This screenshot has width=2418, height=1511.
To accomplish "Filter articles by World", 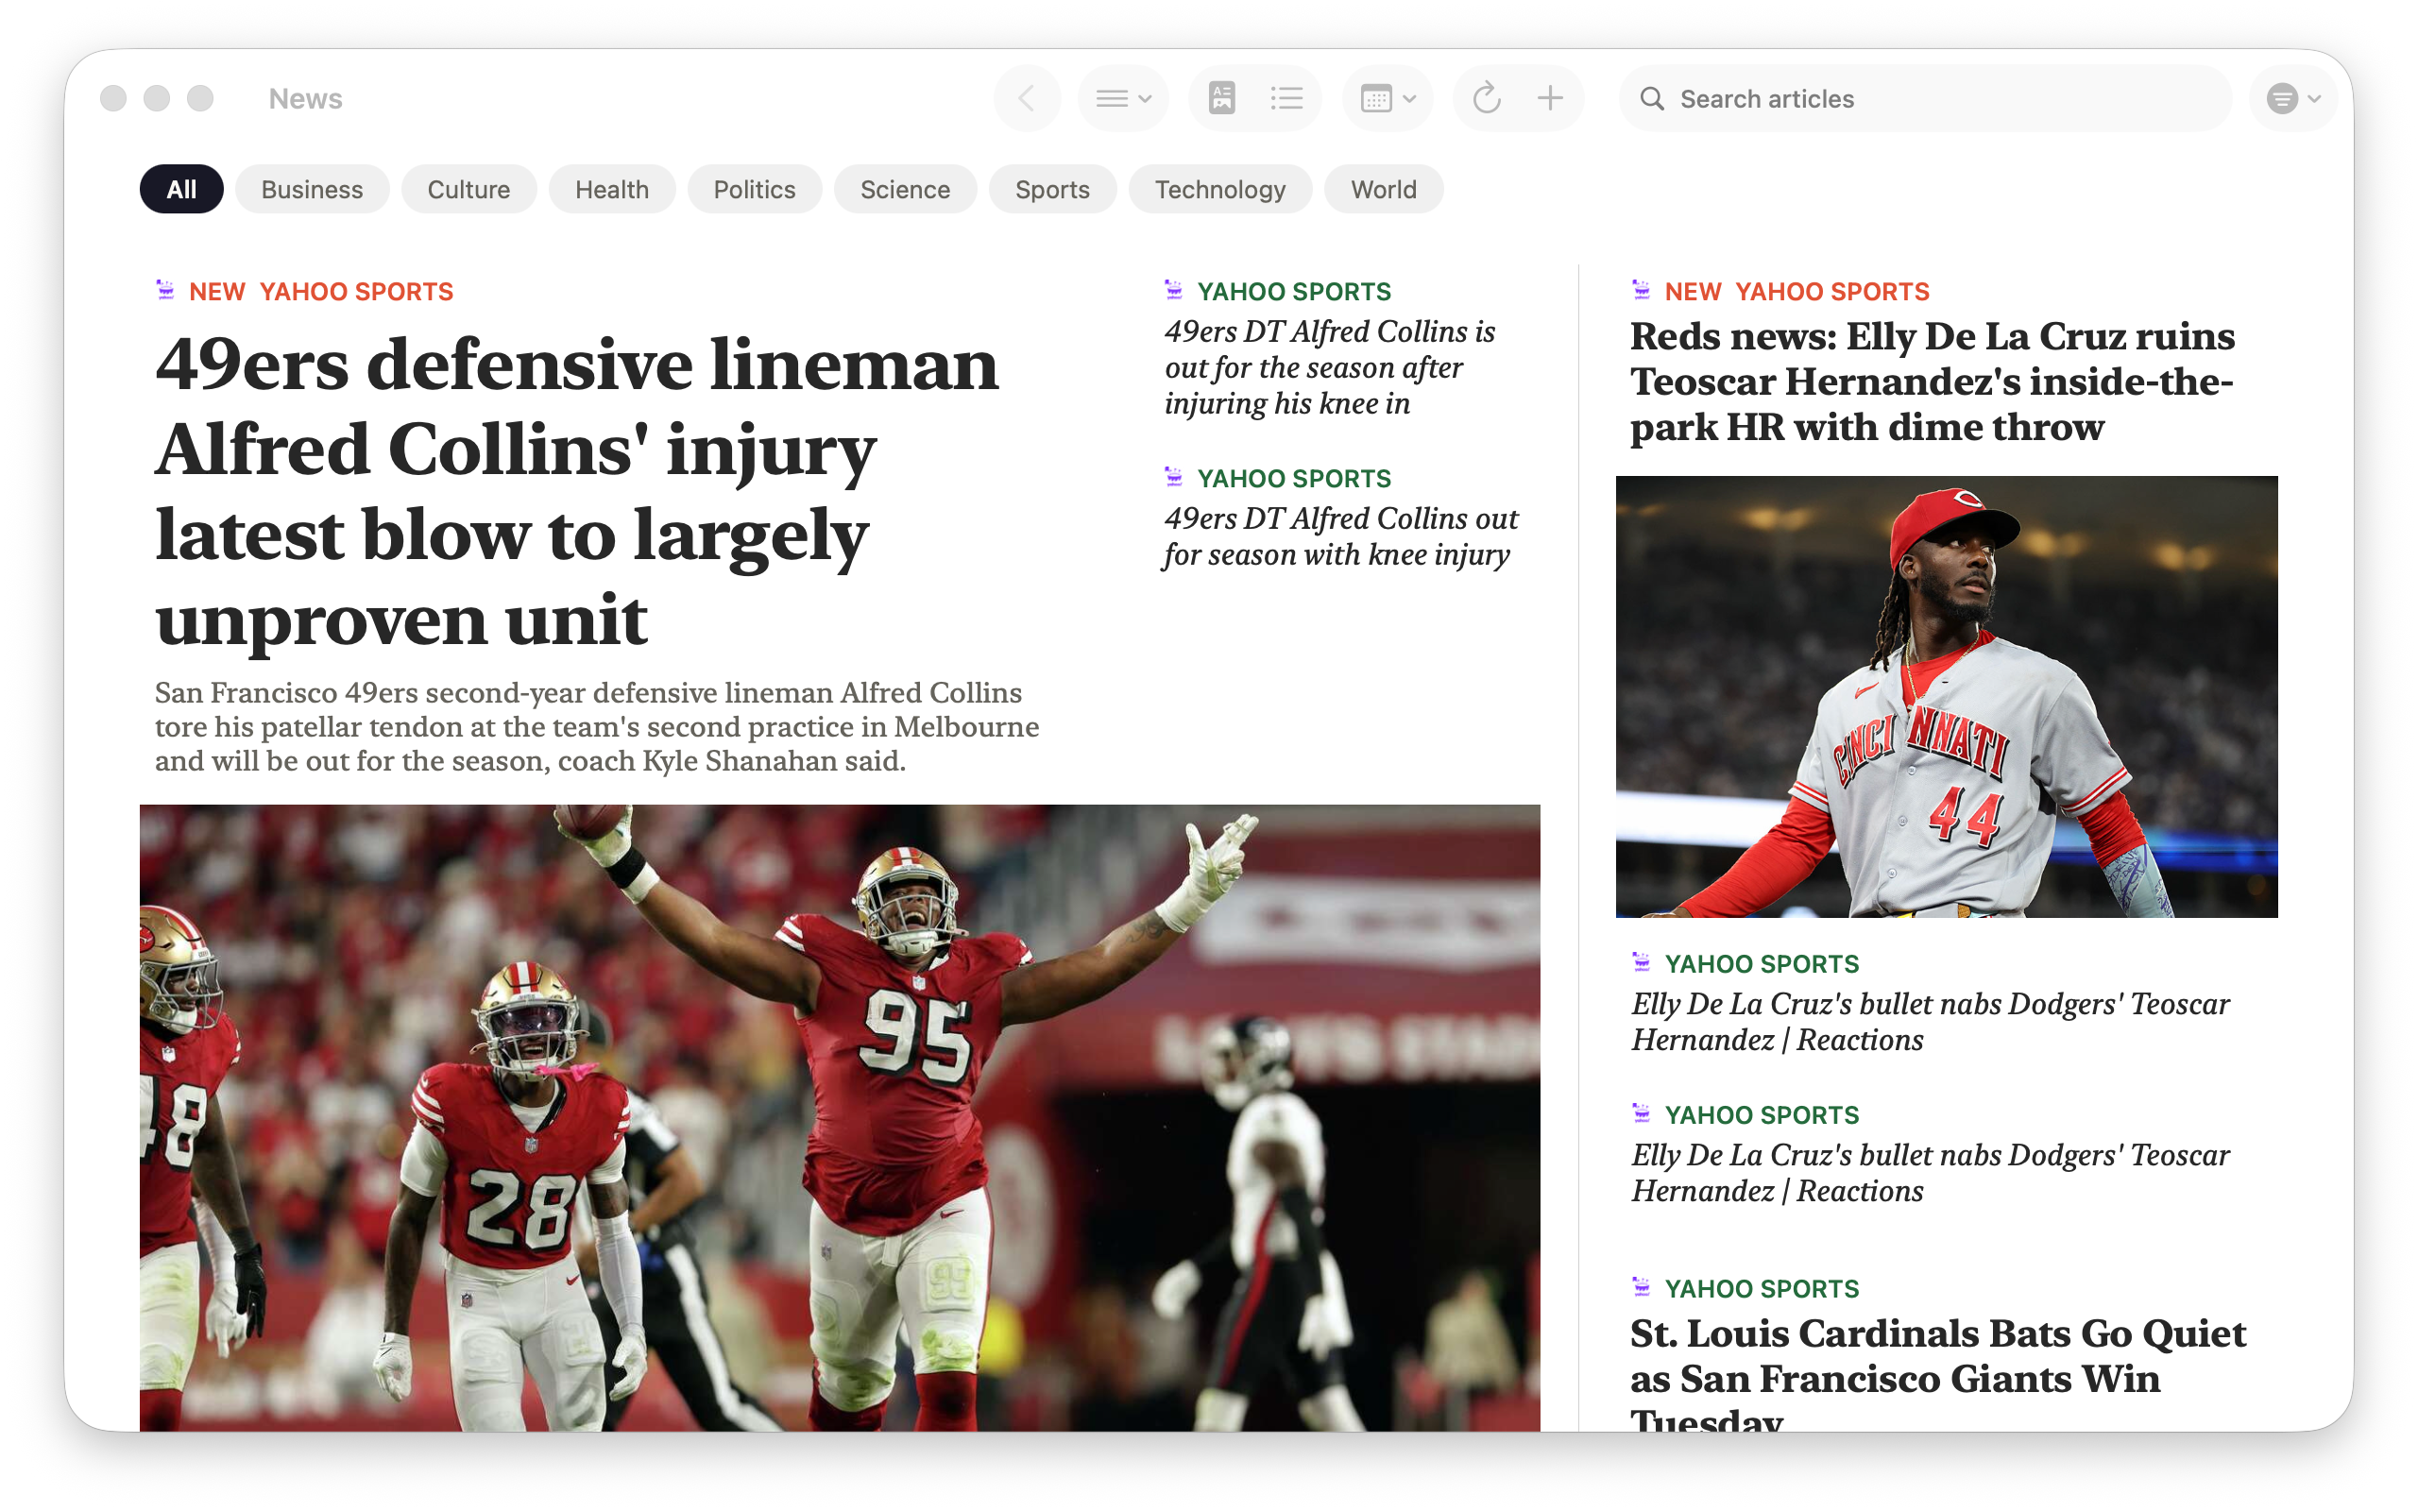I will tap(1384, 189).
